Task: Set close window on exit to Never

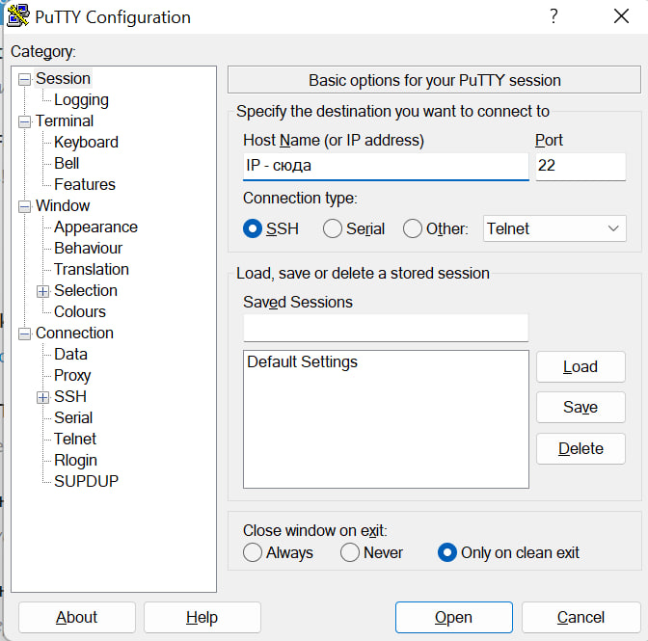Action: click(x=350, y=552)
